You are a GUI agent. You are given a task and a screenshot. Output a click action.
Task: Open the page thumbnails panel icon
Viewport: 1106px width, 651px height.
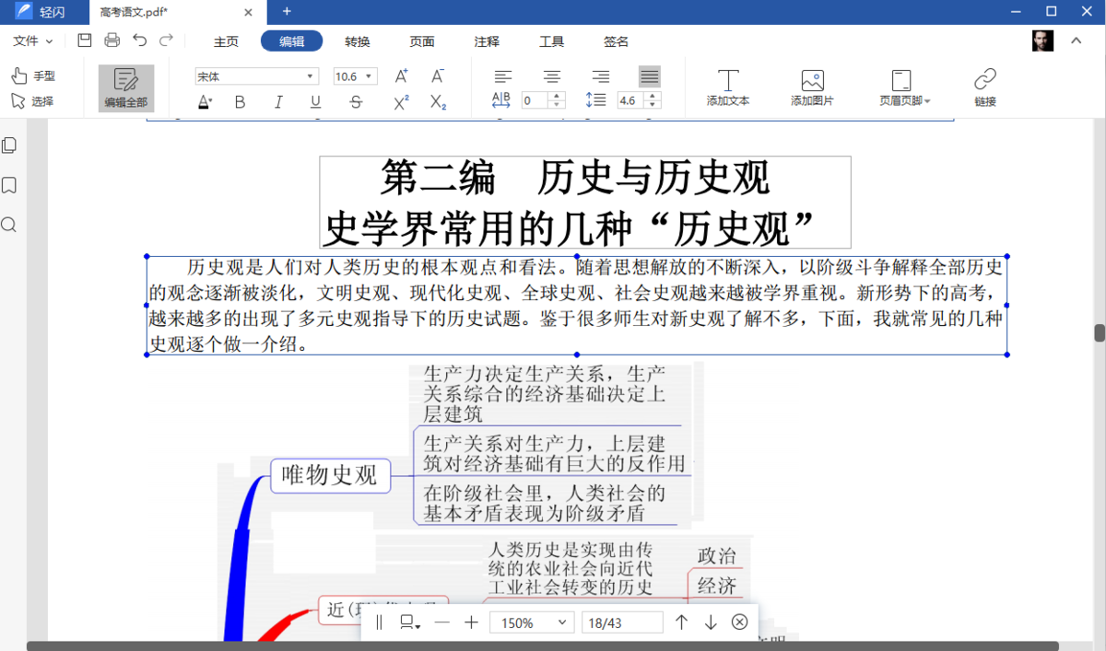pos(9,145)
